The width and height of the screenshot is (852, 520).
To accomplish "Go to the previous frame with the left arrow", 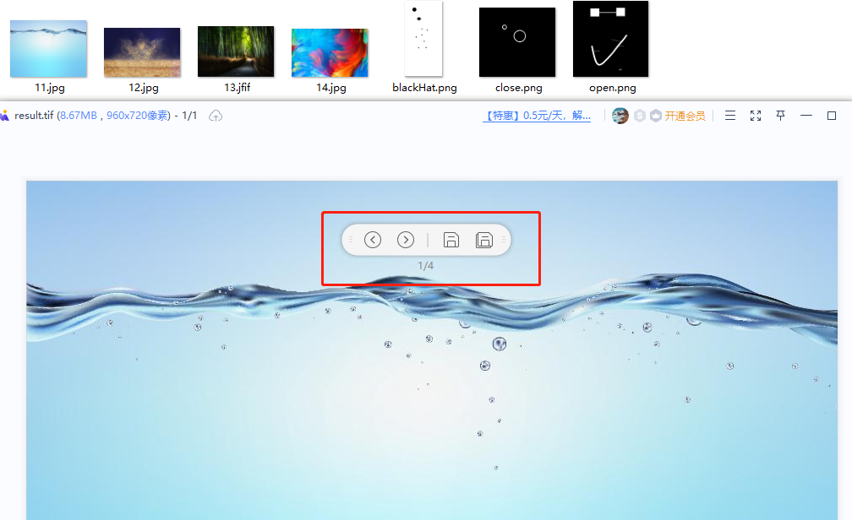I will [373, 239].
